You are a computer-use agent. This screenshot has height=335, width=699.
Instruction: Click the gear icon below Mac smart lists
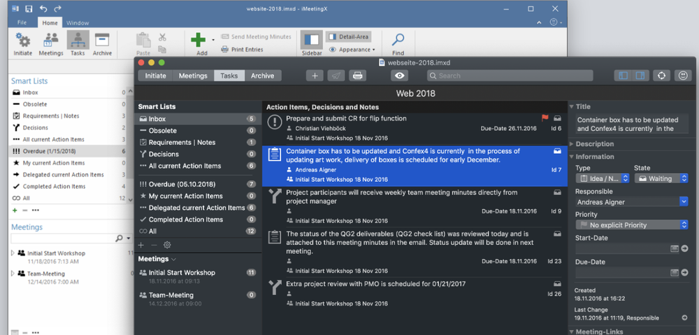tap(167, 245)
